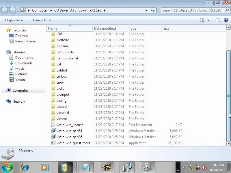Click the Back navigation button
Image resolution: width=231 pixels, height=173 pixels.
tap(4, 10)
